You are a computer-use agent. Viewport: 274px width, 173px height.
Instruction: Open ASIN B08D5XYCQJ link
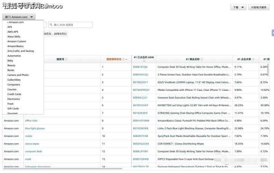(x=140, y=75)
